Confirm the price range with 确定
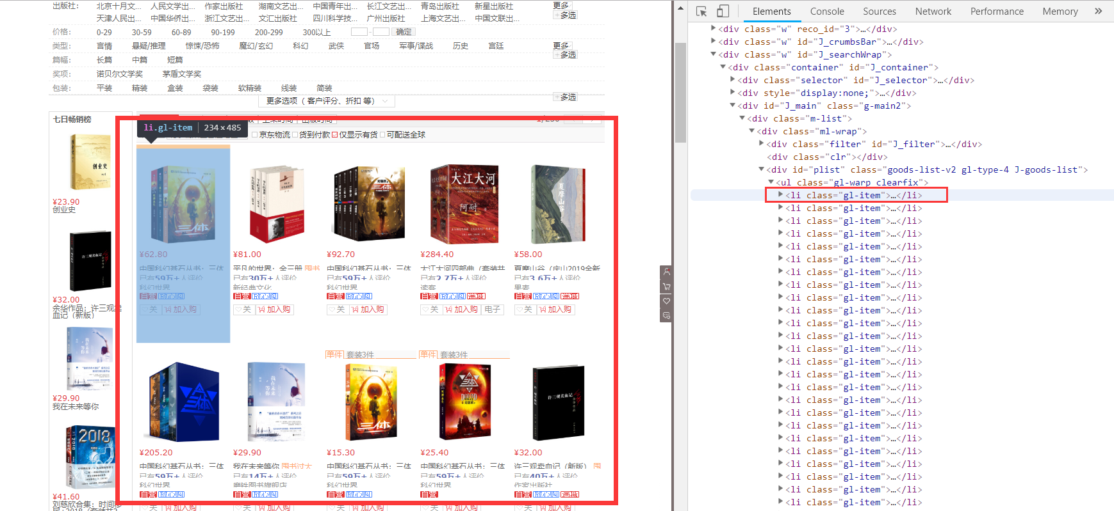The width and height of the screenshot is (1114, 511). (x=404, y=32)
